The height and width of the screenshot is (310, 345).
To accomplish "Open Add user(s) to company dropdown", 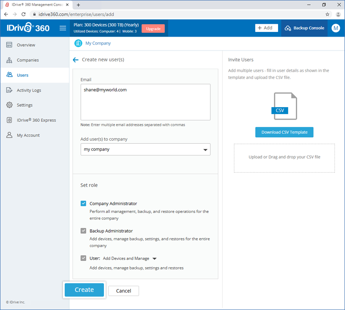I will pos(145,149).
